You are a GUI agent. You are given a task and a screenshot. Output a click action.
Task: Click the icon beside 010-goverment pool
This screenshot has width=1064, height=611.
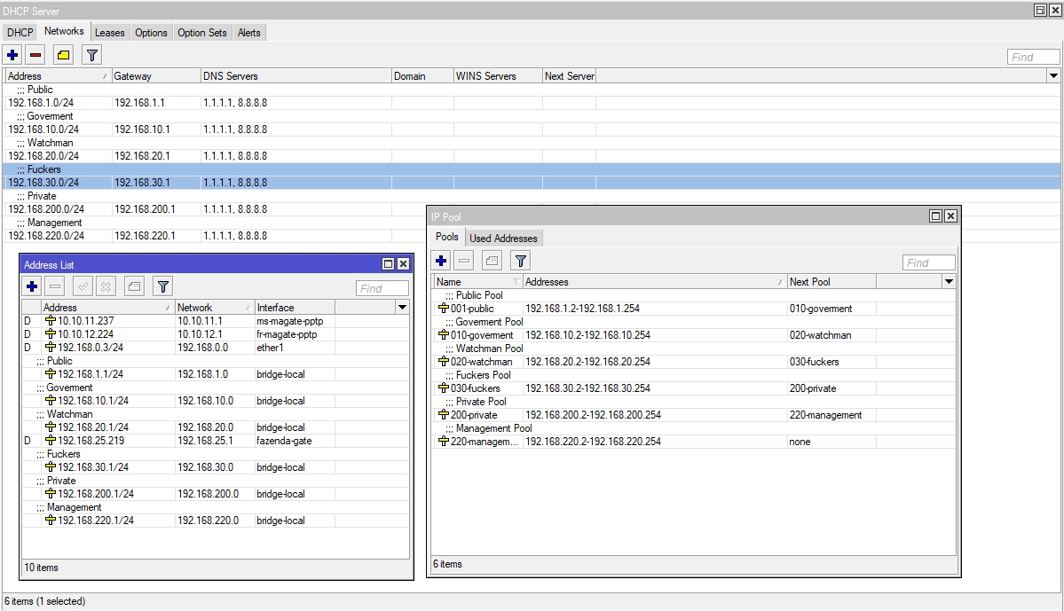coord(444,335)
